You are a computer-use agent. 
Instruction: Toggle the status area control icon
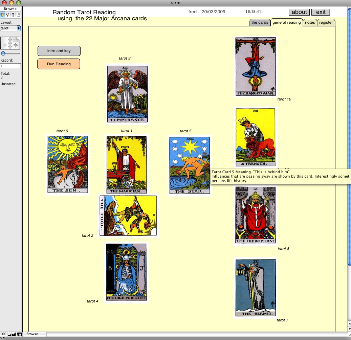click(20, 334)
